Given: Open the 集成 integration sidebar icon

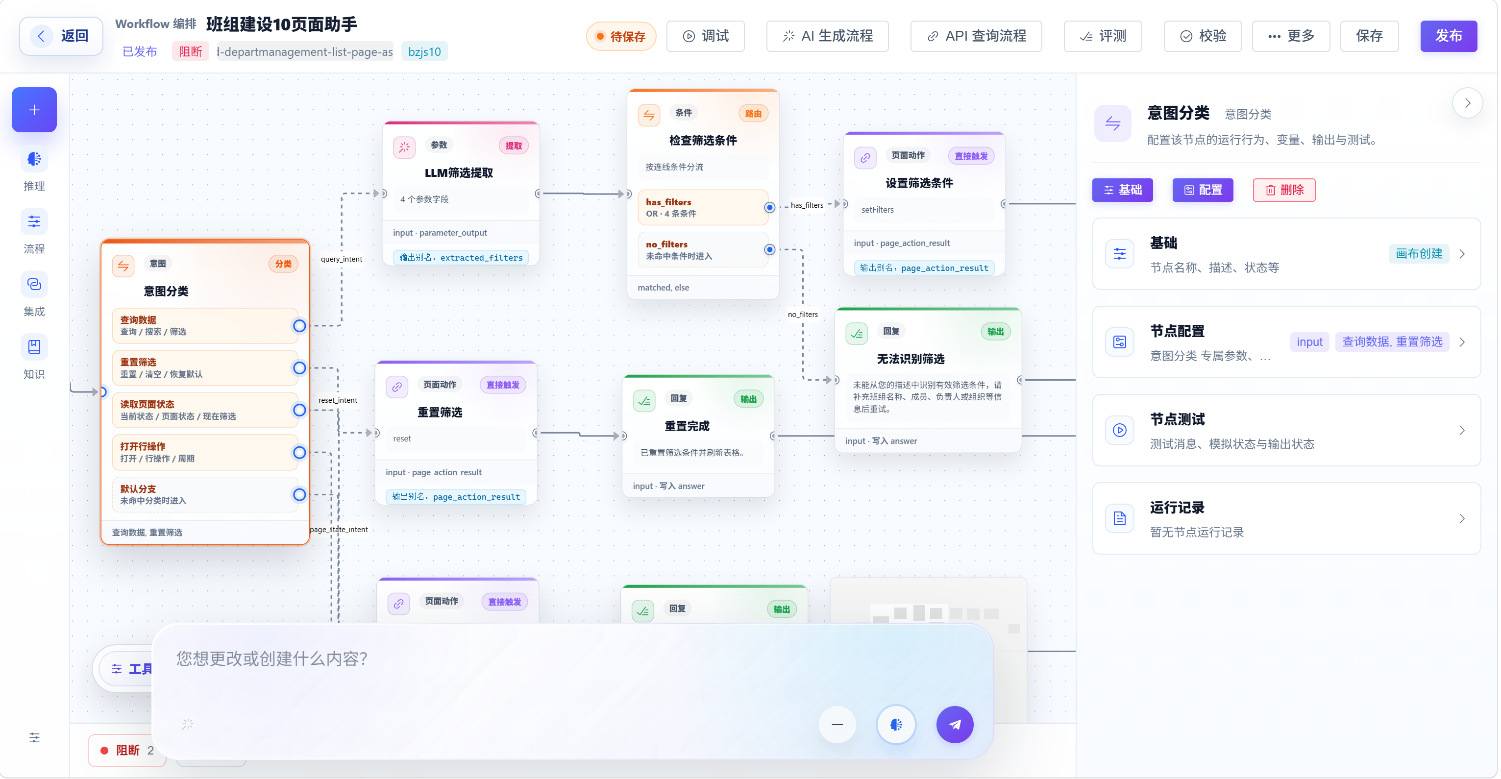Looking at the screenshot, I should (34, 284).
